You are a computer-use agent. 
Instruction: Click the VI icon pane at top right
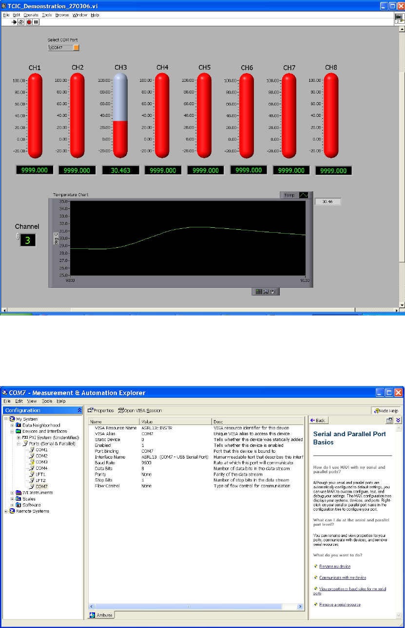[399, 18]
